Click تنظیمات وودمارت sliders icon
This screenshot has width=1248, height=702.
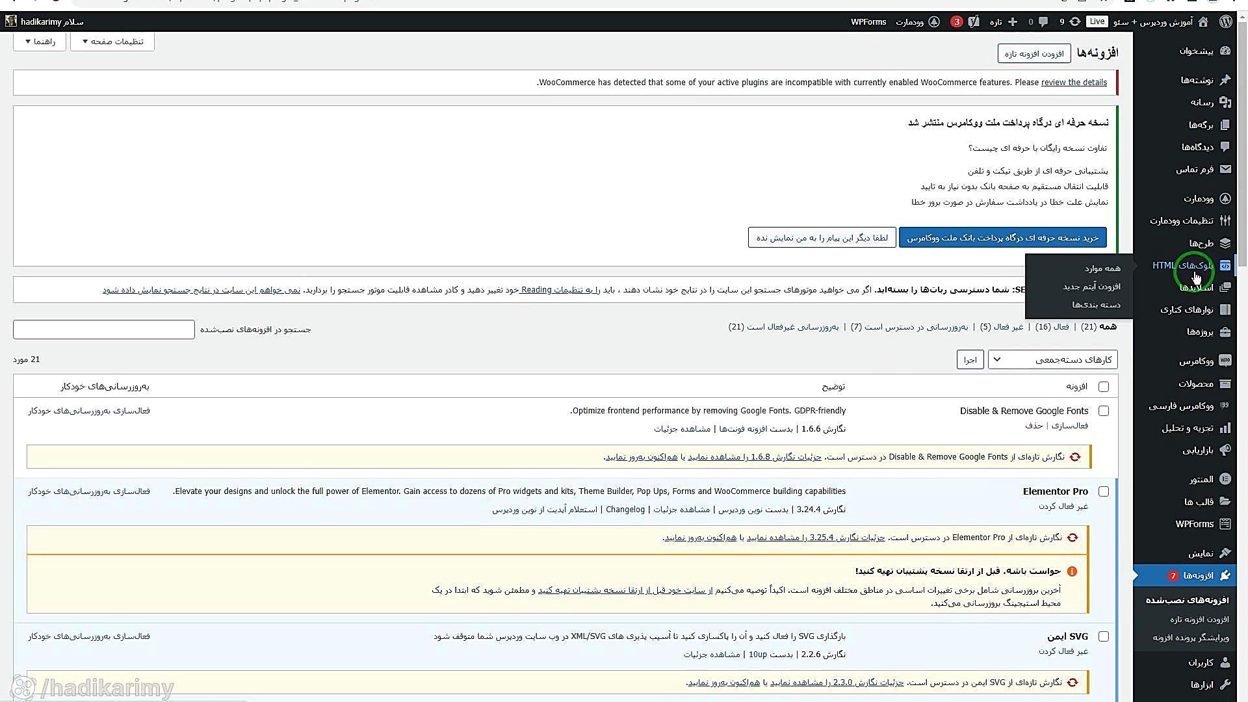click(x=1225, y=220)
